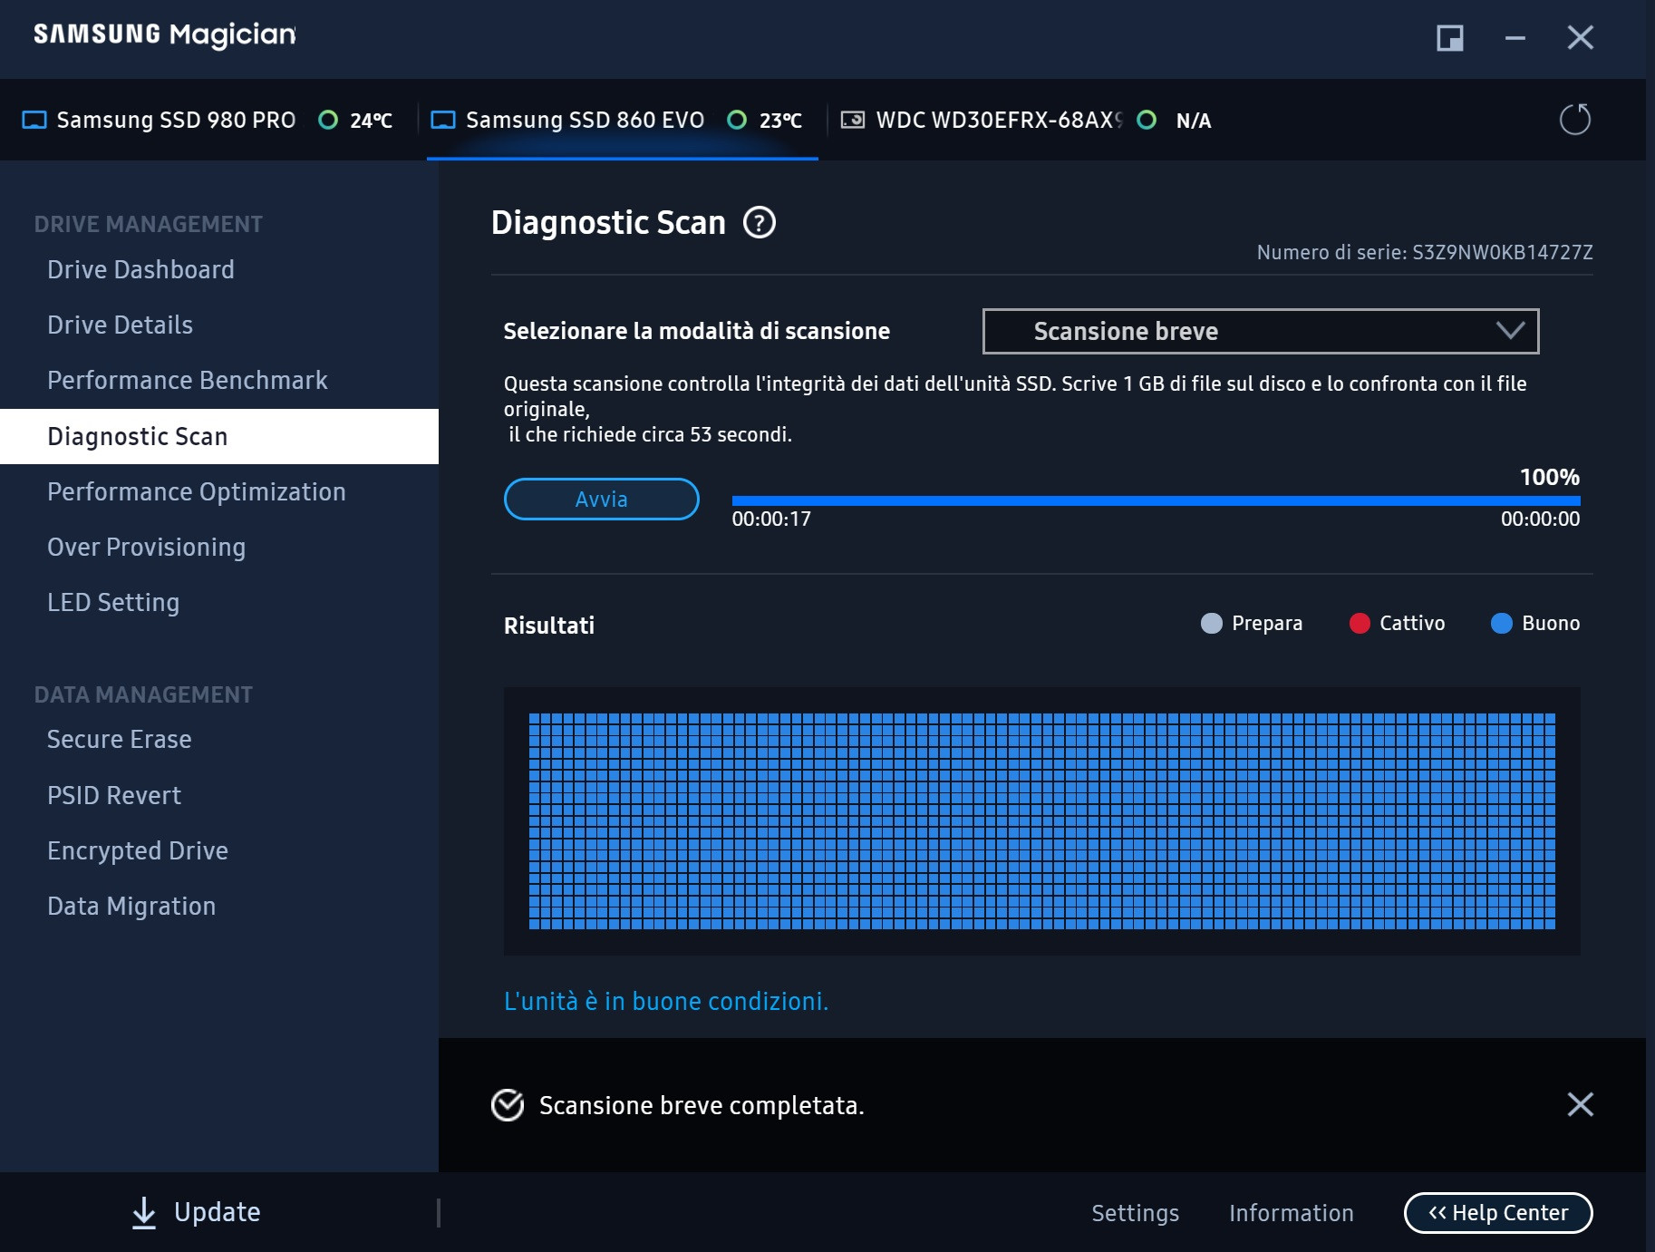
Task: Click the refresh drives icon
Action: pyautogui.click(x=1574, y=120)
